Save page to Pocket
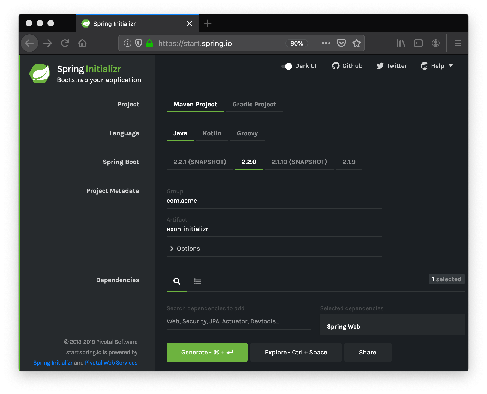 (341, 43)
